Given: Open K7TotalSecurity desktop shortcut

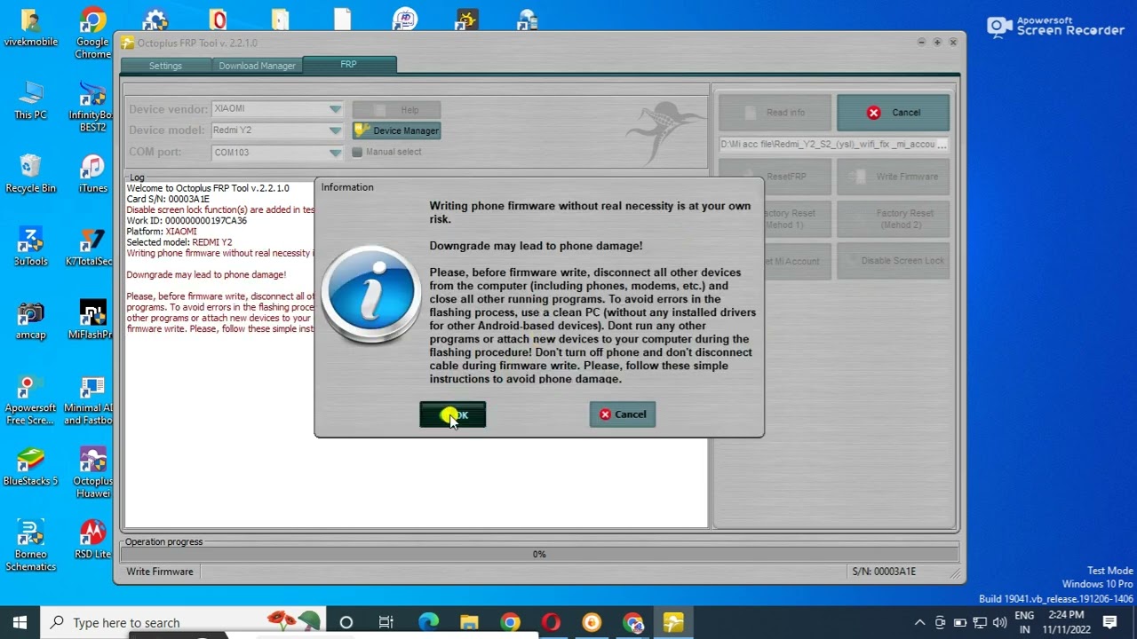Looking at the screenshot, I should pyautogui.click(x=90, y=248).
